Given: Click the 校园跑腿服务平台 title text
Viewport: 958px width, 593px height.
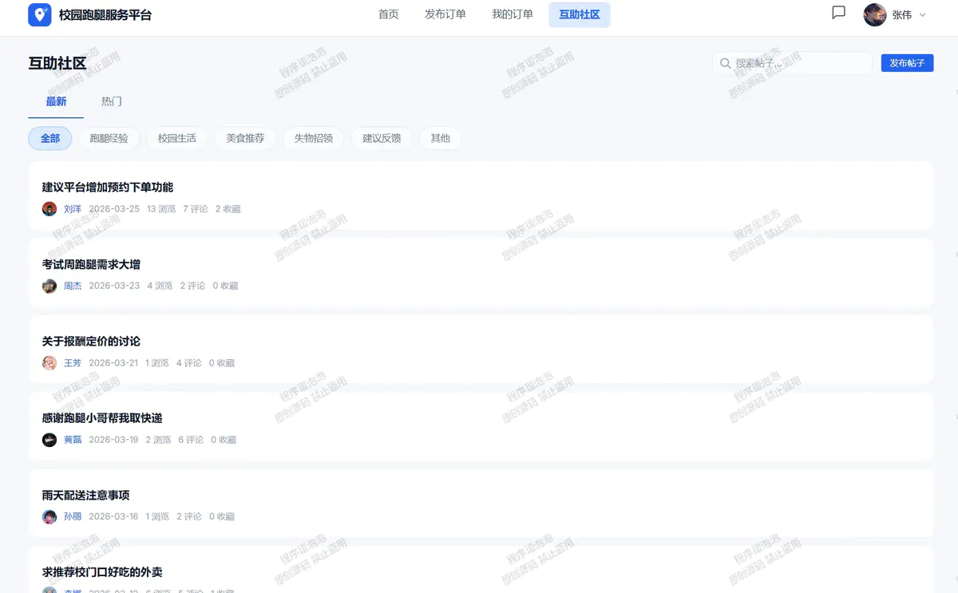Looking at the screenshot, I should pyautogui.click(x=105, y=14).
